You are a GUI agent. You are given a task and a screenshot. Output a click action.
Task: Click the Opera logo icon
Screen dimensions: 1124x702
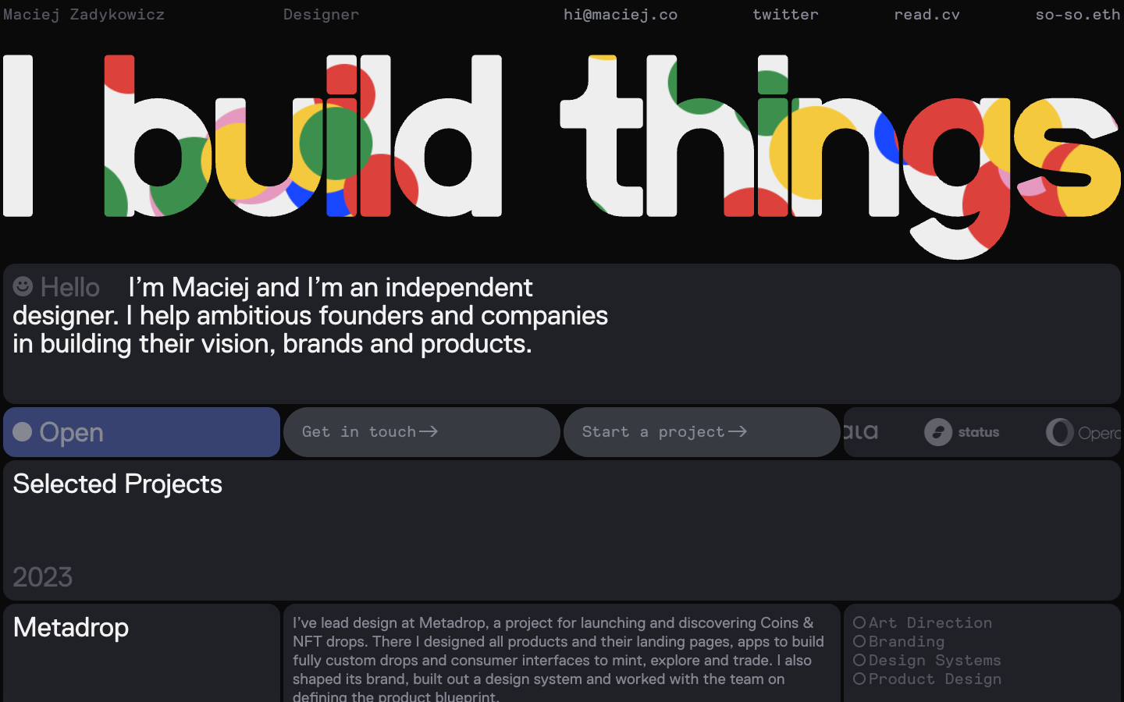tap(1059, 432)
